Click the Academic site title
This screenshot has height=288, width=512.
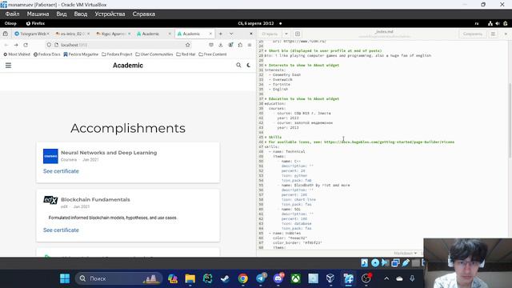point(128,66)
